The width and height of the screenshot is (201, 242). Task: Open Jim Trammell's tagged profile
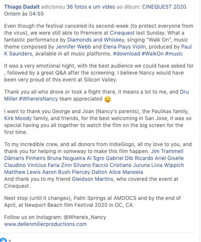click(x=167, y=151)
